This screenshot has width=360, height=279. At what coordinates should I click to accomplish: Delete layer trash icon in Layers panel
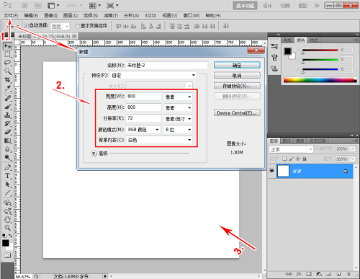(348, 274)
